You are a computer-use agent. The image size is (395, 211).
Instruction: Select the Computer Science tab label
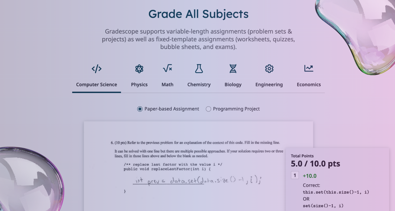point(97,85)
